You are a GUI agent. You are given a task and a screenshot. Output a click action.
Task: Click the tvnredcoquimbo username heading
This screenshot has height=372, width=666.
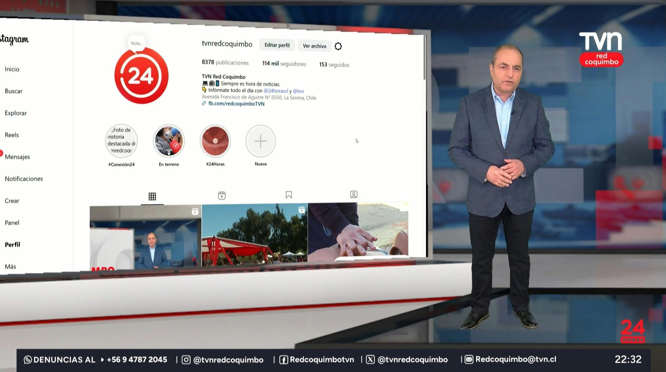[227, 44]
